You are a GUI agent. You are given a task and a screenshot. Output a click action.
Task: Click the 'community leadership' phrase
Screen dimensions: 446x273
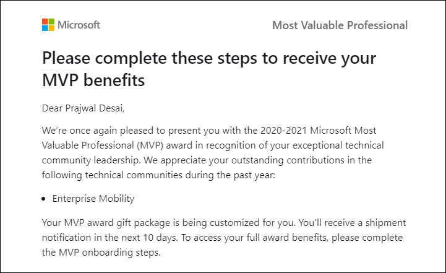pos(91,160)
